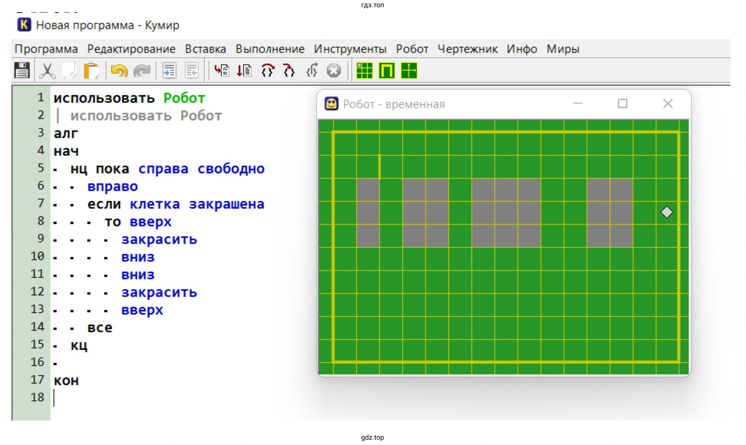The width and height of the screenshot is (746, 445).
Task: Click the robot diamond marker on field
Action: 667,212
